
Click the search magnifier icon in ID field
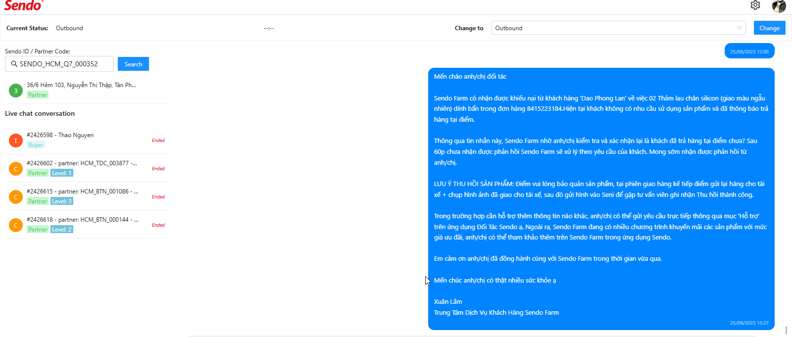click(x=14, y=64)
